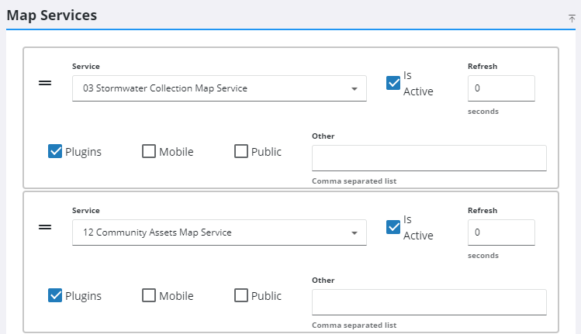Viewport: 581px width, 334px height.
Task: Enable Mobile for Community Assets service
Action: 149,295
